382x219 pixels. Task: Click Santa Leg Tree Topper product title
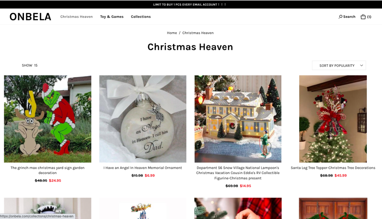point(333,168)
